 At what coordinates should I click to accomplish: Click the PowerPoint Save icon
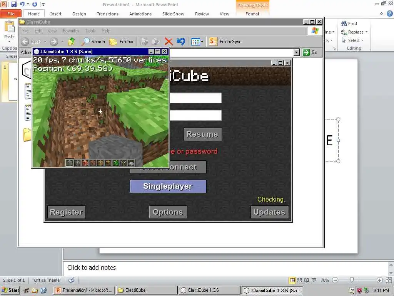click(13, 4)
